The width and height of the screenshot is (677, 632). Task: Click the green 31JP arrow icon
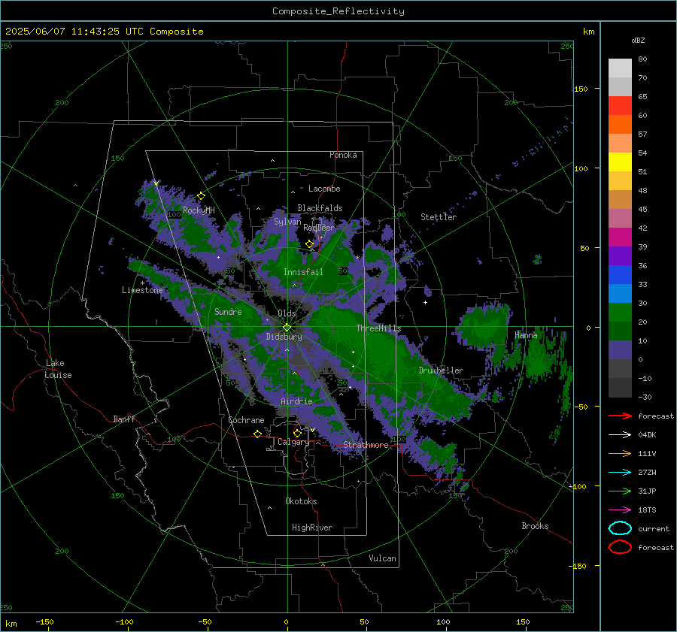coord(620,491)
